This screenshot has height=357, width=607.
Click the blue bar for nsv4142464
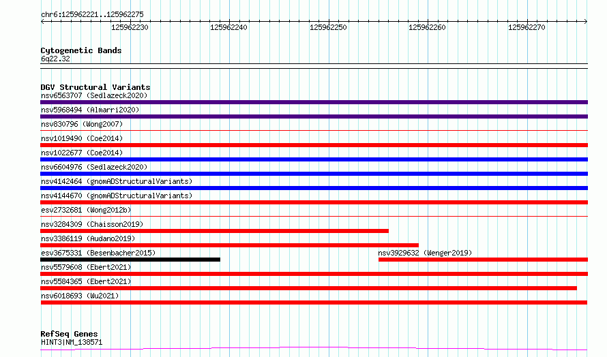314,188
